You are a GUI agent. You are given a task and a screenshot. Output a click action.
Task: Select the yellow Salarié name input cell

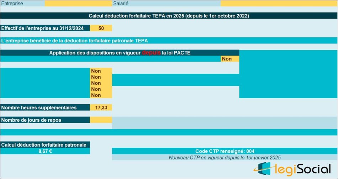pos(279,3)
